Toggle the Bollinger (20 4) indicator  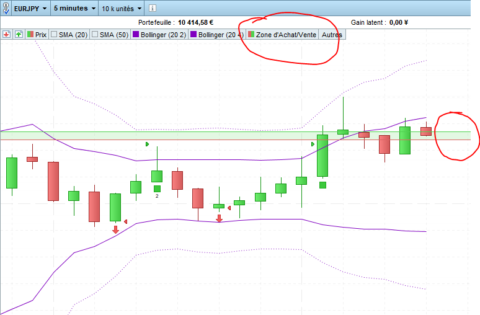(x=217, y=35)
